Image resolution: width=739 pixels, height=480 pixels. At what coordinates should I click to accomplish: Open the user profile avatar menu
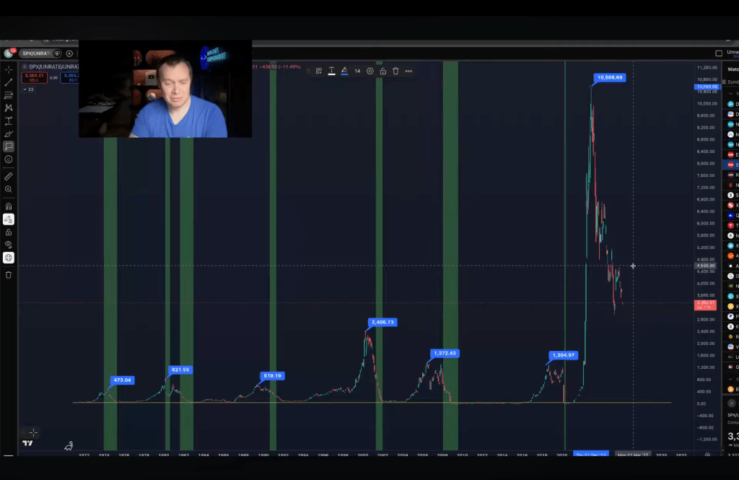pyautogui.click(x=9, y=53)
